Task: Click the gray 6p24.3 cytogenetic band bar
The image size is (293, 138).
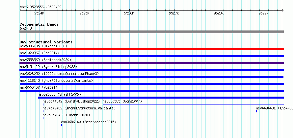Action: tap(151, 32)
